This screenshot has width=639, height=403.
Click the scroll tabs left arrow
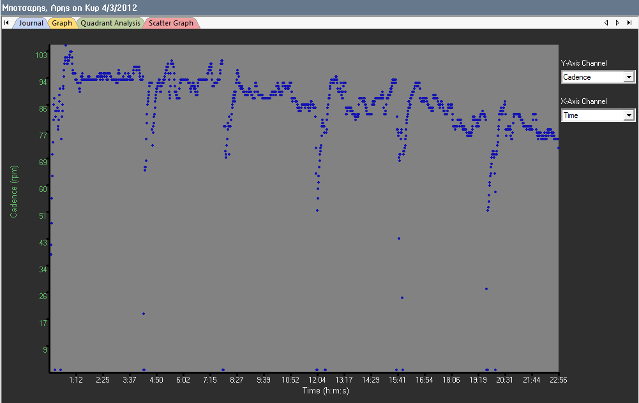pyautogui.click(x=606, y=23)
